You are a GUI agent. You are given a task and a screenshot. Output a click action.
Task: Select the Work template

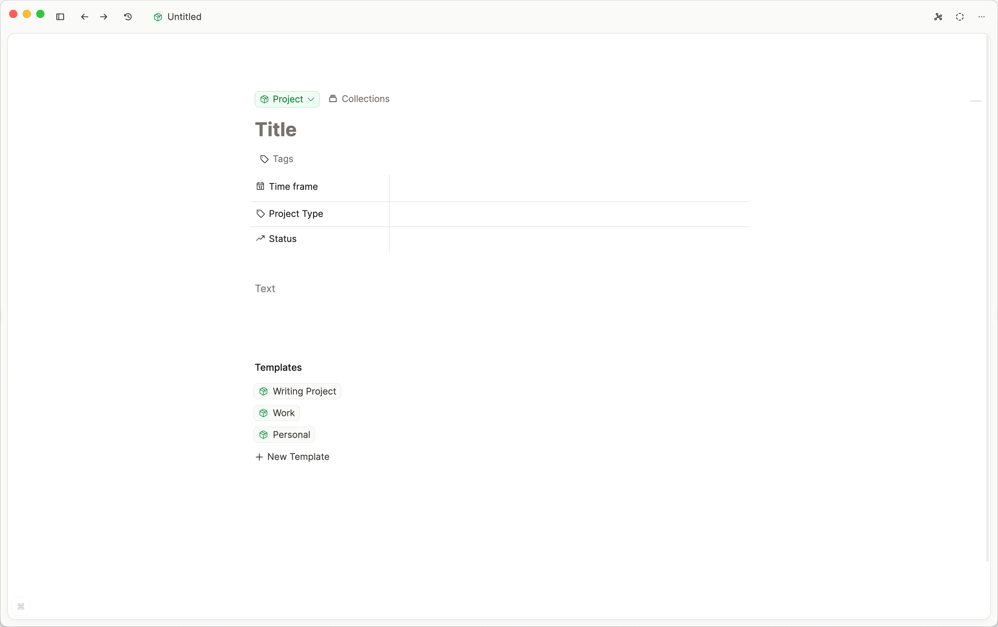coord(276,413)
